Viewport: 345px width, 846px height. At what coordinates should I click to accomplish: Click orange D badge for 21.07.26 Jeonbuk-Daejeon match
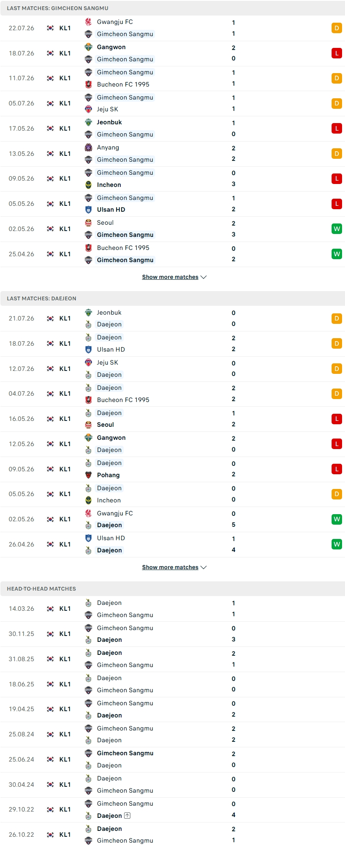click(337, 318)
